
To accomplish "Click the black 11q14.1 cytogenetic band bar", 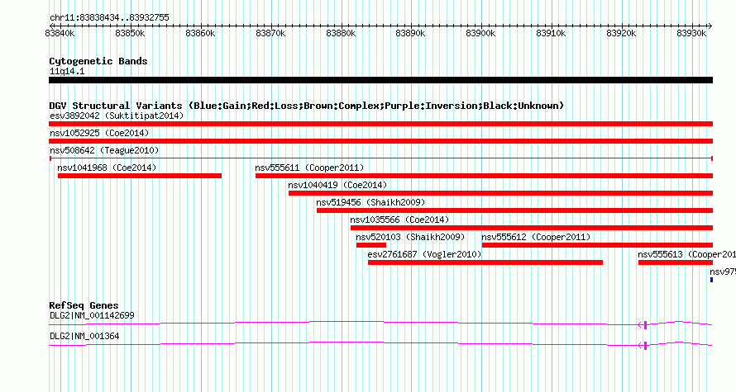I will click(x=380, y=80).
